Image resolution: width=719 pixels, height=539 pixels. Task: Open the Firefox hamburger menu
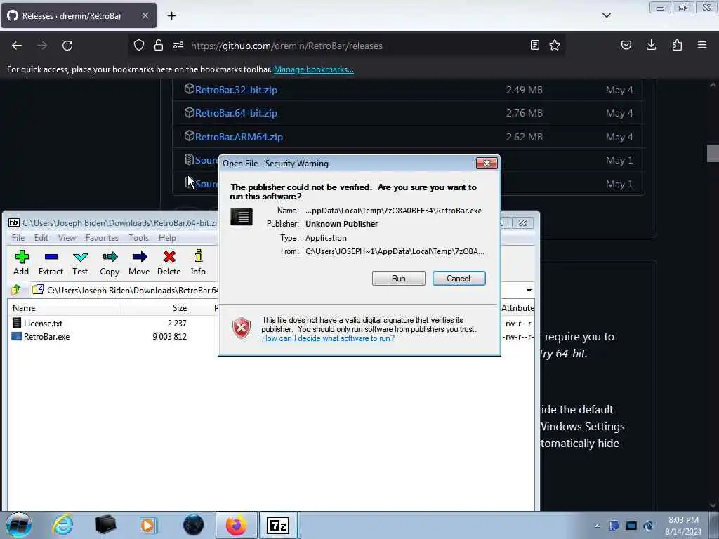pyautogui.click(x=702, y=46)
